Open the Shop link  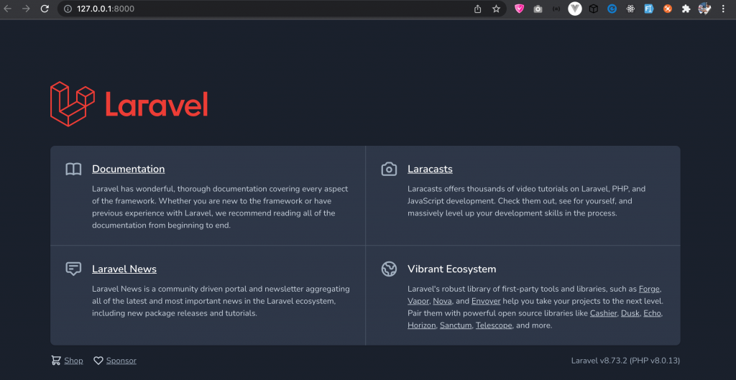[74, 361]
